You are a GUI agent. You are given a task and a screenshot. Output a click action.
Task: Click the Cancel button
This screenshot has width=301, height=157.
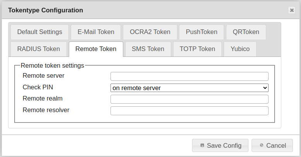(x=272, y=145)
